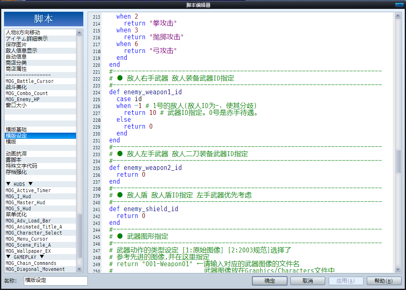This screenshot has height=290, width=406.
Task: Select script 雾脚本
Action: coord(40,160)
